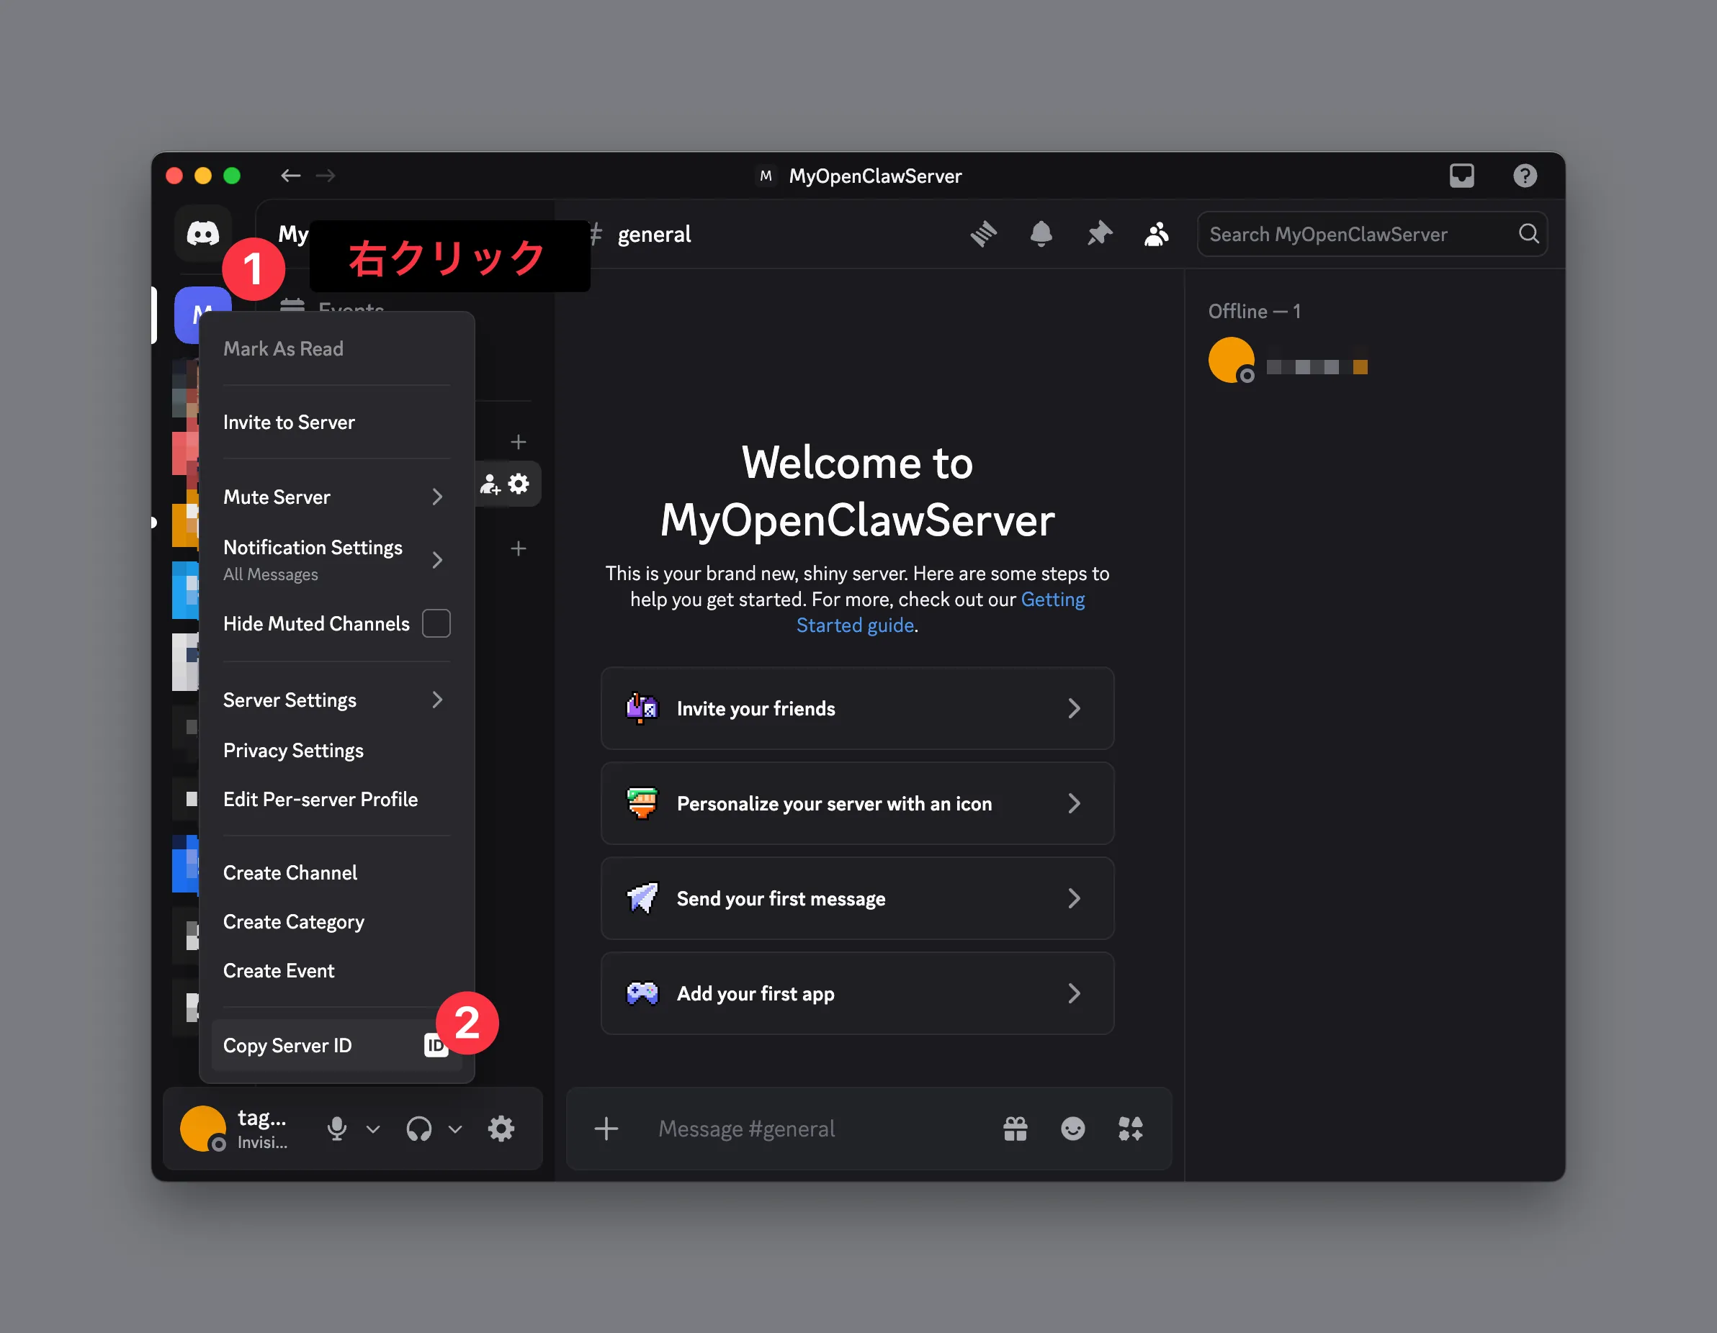The height and width of the screenshot is (1333, 1717).
Task: Open the emoji picker smiley icon
Action: 1072,1128
